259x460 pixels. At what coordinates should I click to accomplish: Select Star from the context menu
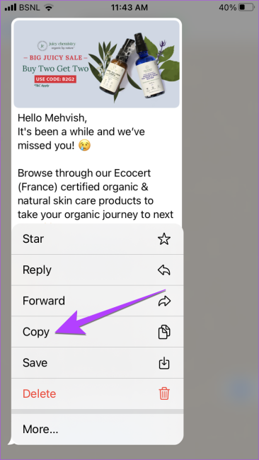(98, 239)
